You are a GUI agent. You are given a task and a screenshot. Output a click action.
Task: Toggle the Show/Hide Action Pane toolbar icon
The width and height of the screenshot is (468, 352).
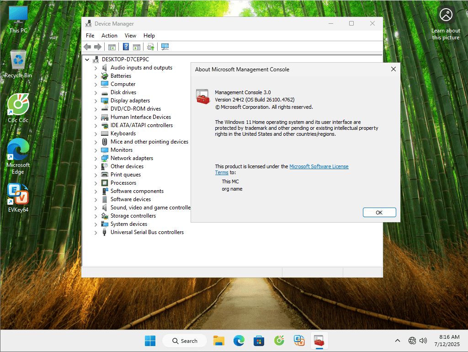pyautogui.click(x=137, y=47)
